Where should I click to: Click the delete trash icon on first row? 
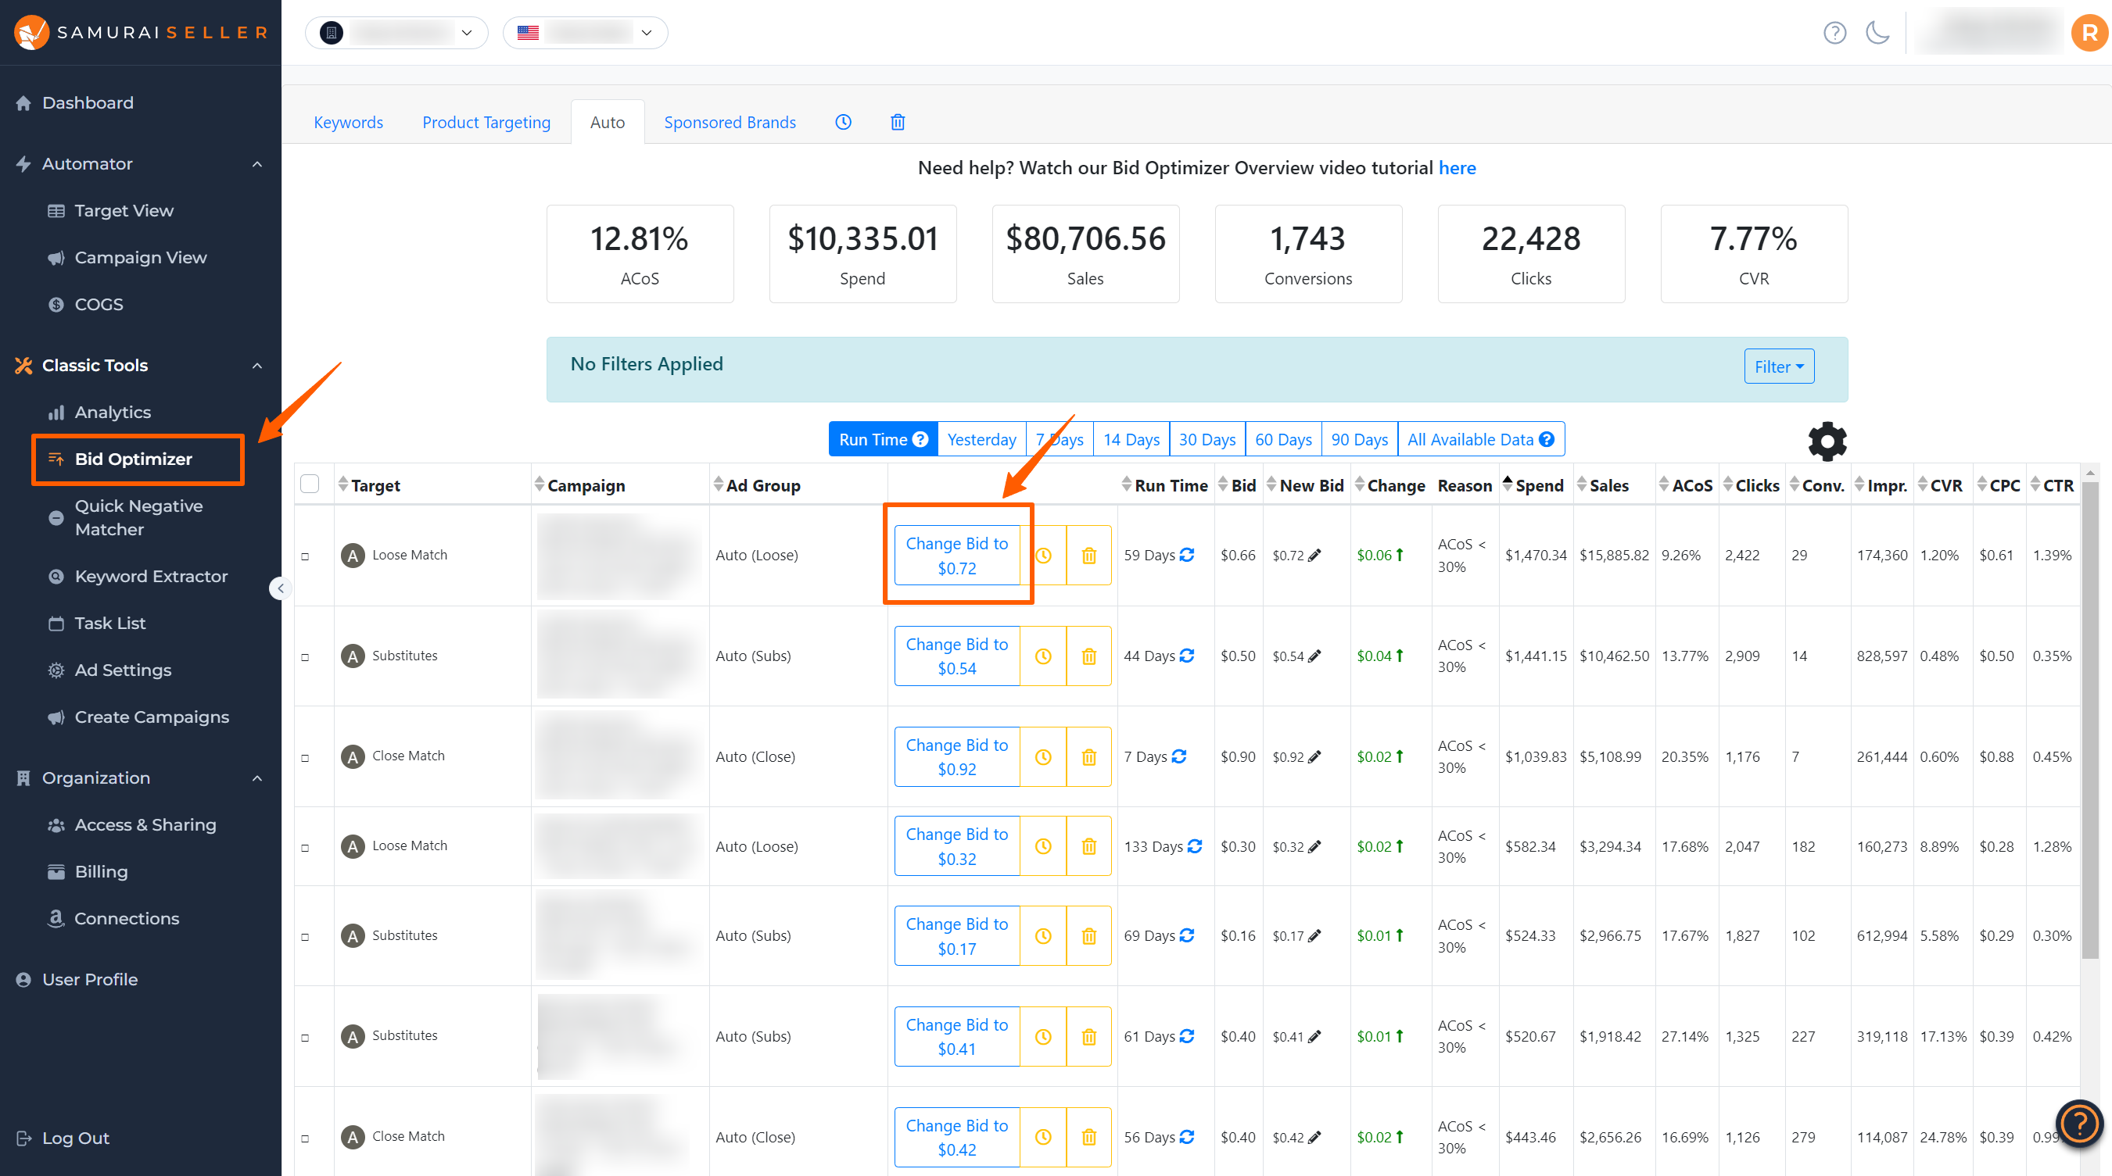[x=1088, y=555]
